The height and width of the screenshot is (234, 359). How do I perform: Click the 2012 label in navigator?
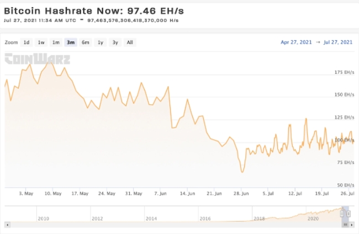(97, 219)
